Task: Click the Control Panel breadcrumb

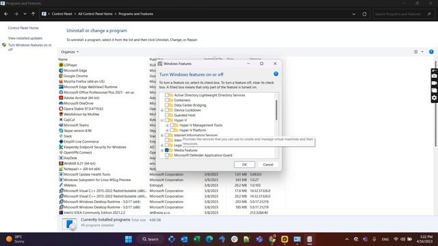Action: point(62,14)
